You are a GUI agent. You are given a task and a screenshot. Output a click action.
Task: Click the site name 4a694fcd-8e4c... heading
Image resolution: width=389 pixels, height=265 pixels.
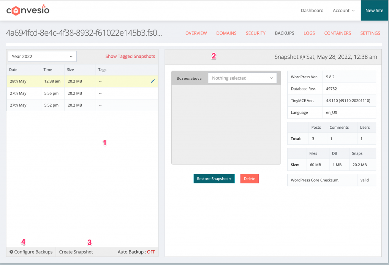point(84,33)
